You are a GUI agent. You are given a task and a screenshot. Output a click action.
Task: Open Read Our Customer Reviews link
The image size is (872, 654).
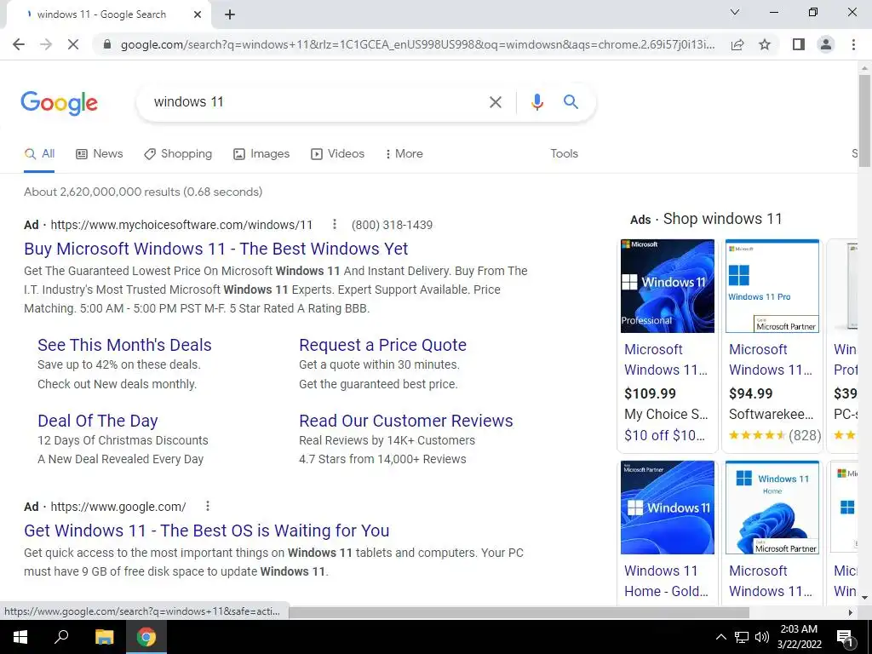point(406,421)
